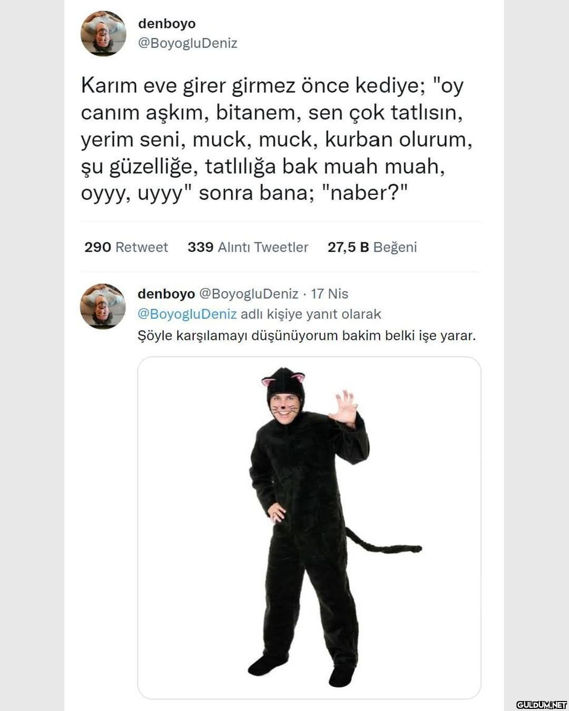Select the grey @BoyogluDeniz handle beside 17 Nis
Viewport: 569px width, 711px height.
[x=249, y=294]
